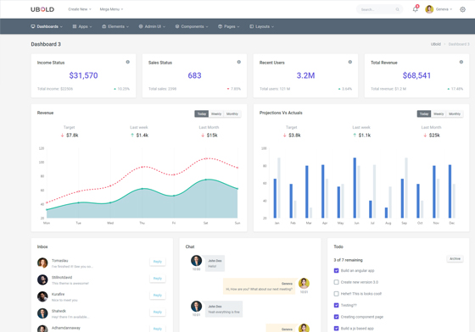475x332 pixels.
Task: Click the info icon on Recent Users card
Action: tap(349, 62)
